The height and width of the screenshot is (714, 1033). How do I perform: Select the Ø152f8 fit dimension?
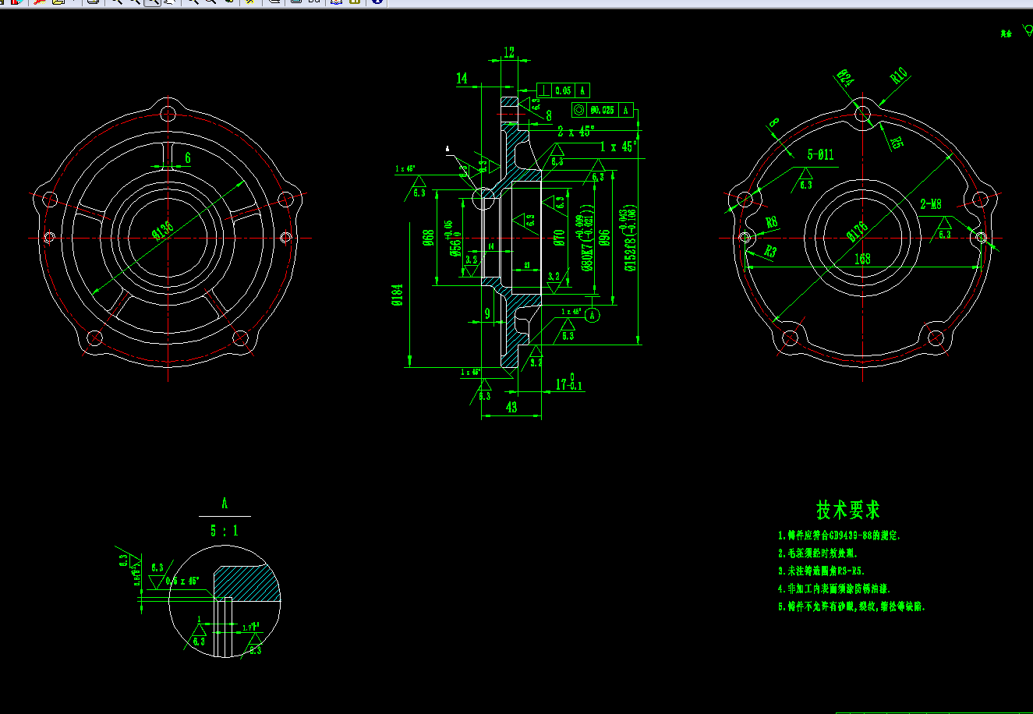point(630,239)
